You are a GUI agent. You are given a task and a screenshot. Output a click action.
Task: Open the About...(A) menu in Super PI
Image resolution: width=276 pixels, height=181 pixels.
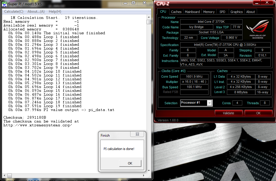point(36,12)
